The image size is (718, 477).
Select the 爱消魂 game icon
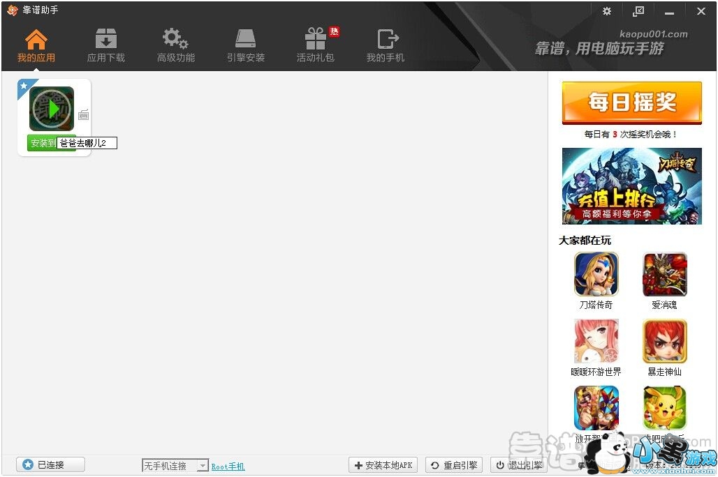pos(665,274)
